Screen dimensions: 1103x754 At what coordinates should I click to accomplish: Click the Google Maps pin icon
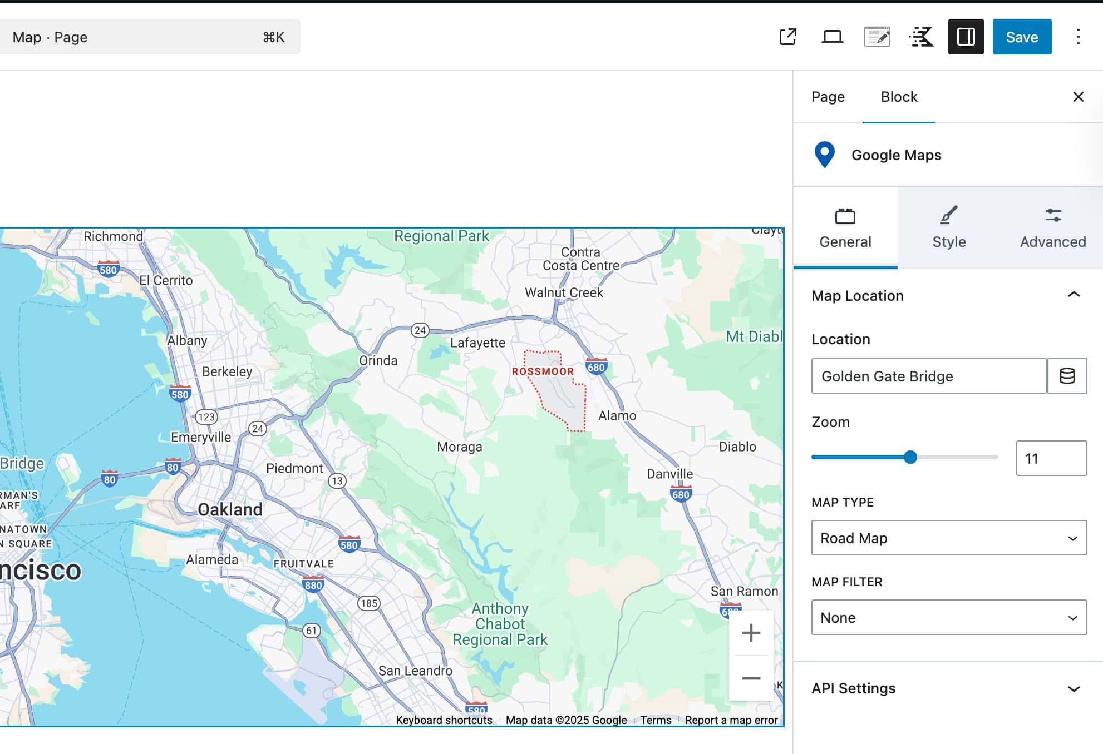tap(825, 155)
